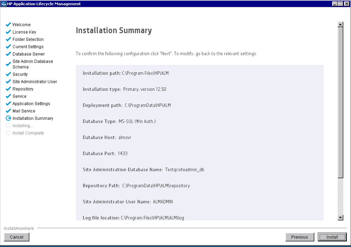Image resolution: width=351 pixels, height=247 pixels.
Task: Click the ALMADMIN user name value
Action: (x=163, y=202)
